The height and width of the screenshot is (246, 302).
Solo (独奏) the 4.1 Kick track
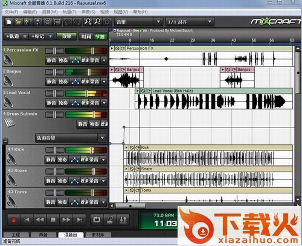click(x=62, y=160)
